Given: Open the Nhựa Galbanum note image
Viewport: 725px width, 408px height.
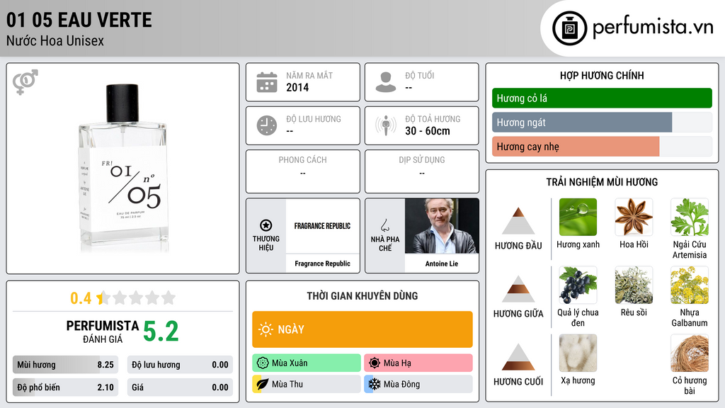Looking at the screenshot, I should coord(690,285).
